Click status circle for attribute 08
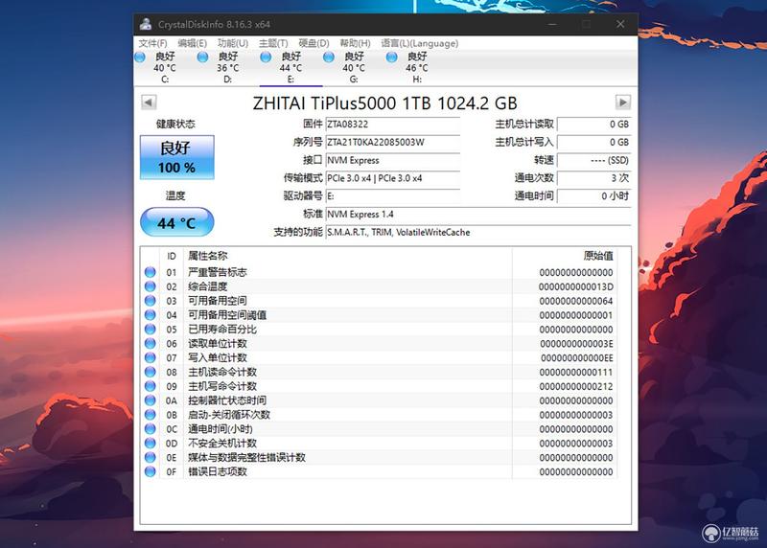 click(151, 372)
